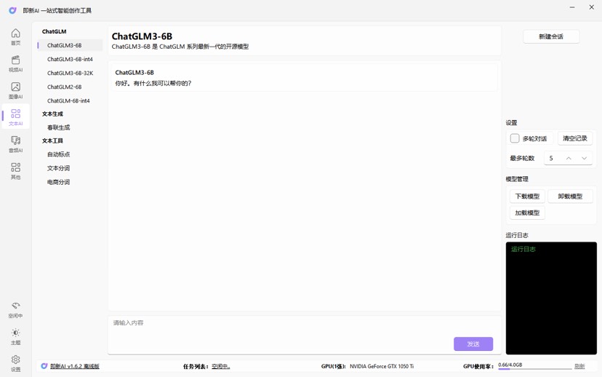Select ChatGLM3-6B-32K model in list
602x377 pixels.
coord(70,73)
